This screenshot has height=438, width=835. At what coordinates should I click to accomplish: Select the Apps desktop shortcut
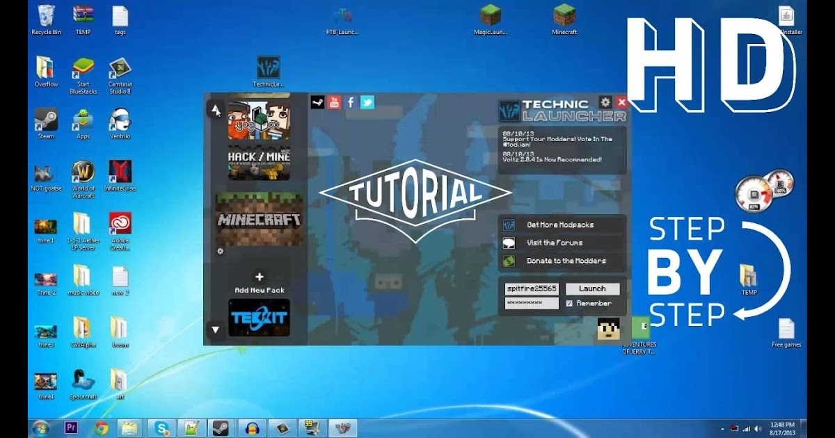click(83, 124)
